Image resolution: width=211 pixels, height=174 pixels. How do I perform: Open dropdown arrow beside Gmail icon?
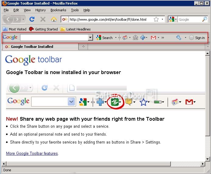click(x=158, y=37)
